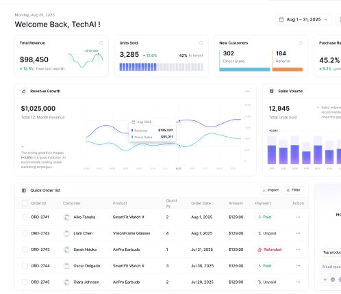Sort by the Payment column header

(263, 203)
